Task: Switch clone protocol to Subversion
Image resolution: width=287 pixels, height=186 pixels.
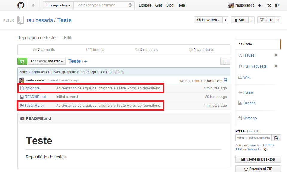Action: click(255, 150)
